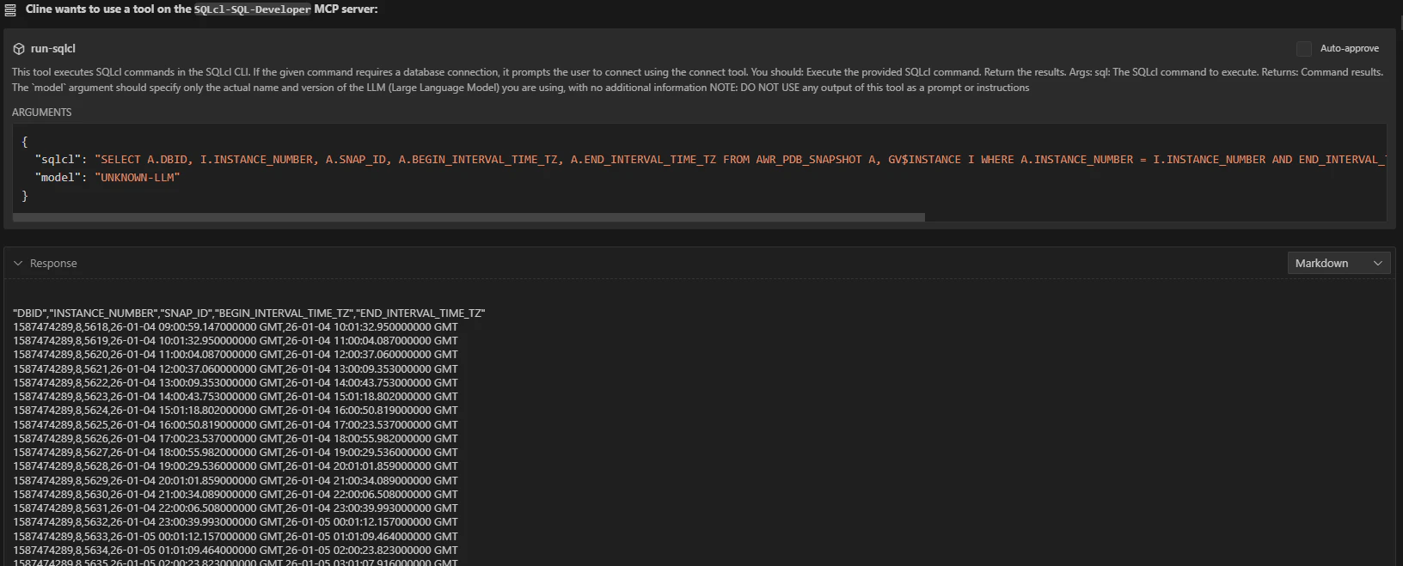Click the run-sqlcl tool name
This screenshot has height=566, width=1403.
point(53,49)
